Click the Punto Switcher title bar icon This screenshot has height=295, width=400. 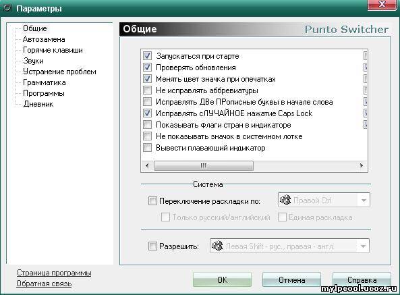point(7,8)
